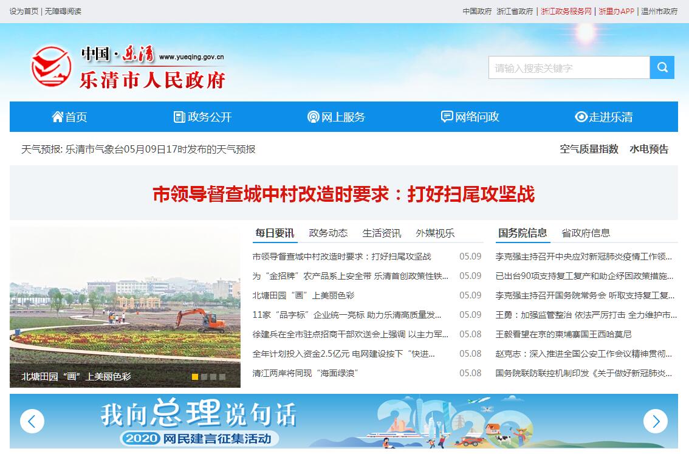Switch to the 政务动态 tab
This screenshot has width=689, height=454.
tap(328, 233)
